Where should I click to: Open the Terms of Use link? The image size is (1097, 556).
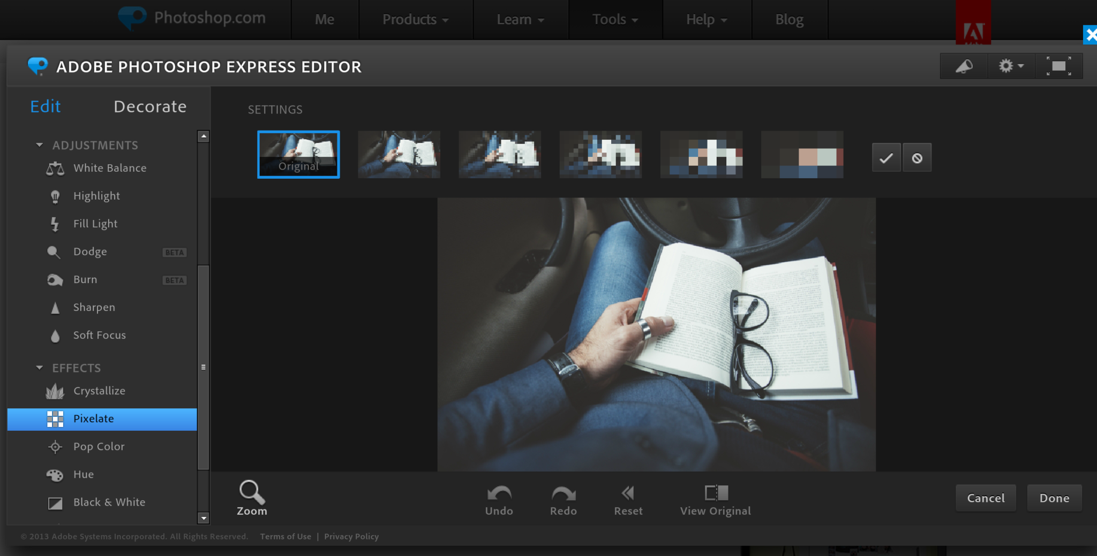[x=285, y=536]
